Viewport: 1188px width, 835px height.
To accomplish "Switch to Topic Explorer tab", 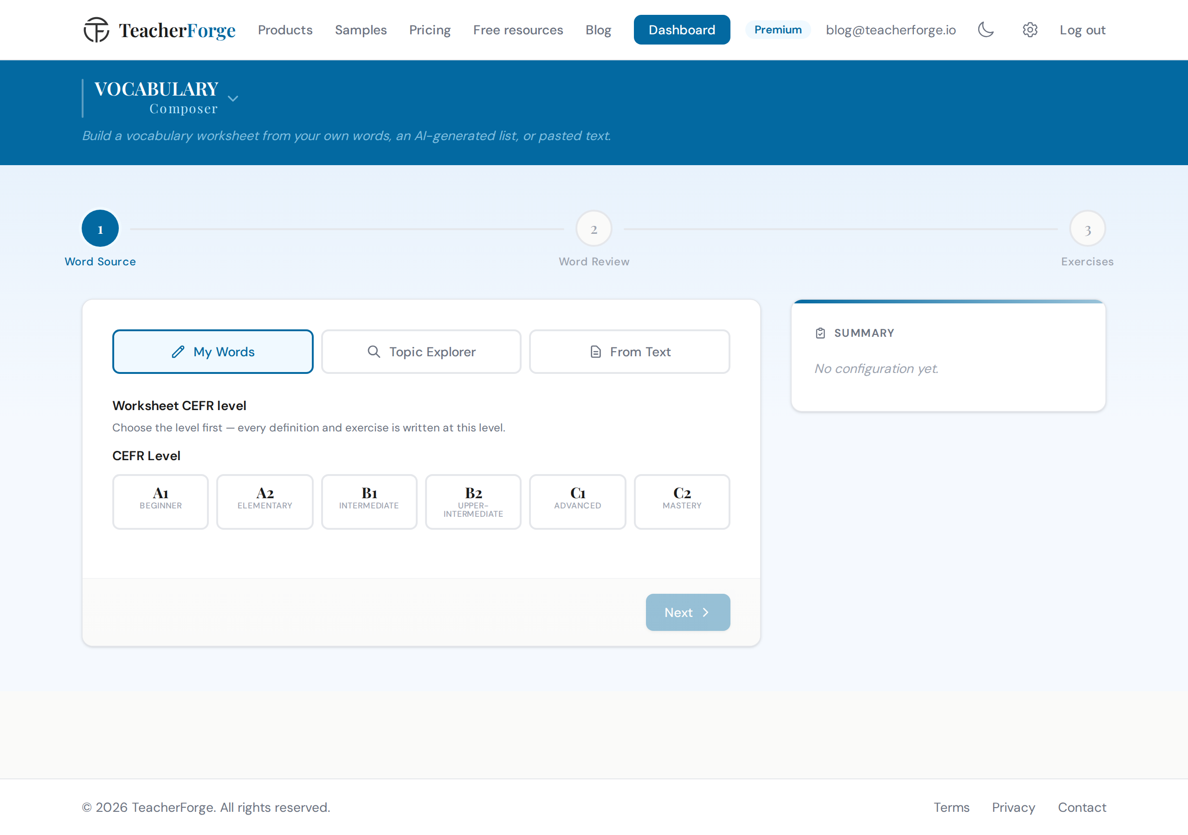I will [421, 352].
